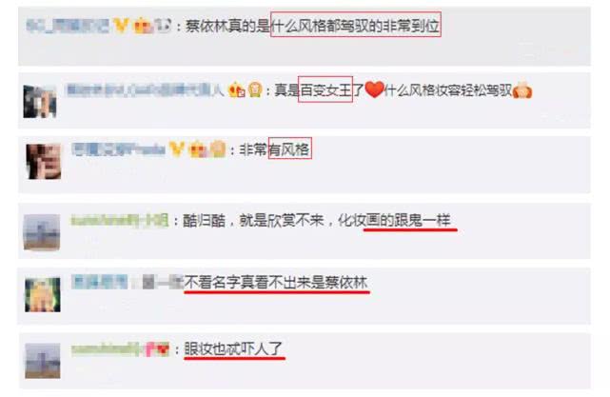Image resolution: width=610 pixels, height=397 pixels.
Task: Click the crown badge icon in first comment
Action: [143, 26]
